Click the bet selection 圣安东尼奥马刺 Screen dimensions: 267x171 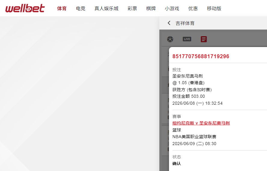[188, 76]
